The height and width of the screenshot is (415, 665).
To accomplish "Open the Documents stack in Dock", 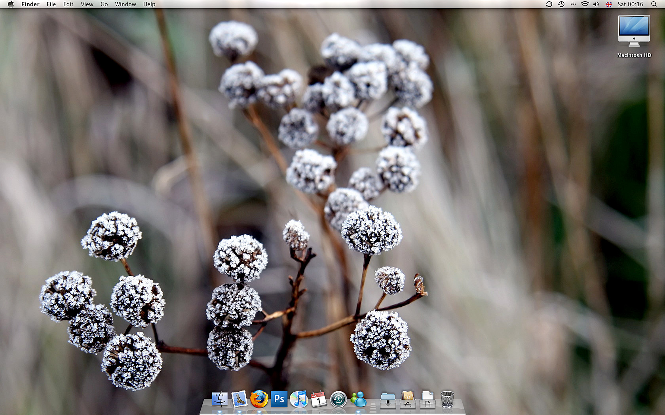I will [x=427, y=400].
